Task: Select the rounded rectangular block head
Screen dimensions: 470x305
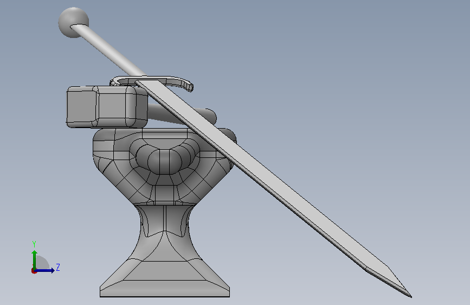Action: [106, 106]
